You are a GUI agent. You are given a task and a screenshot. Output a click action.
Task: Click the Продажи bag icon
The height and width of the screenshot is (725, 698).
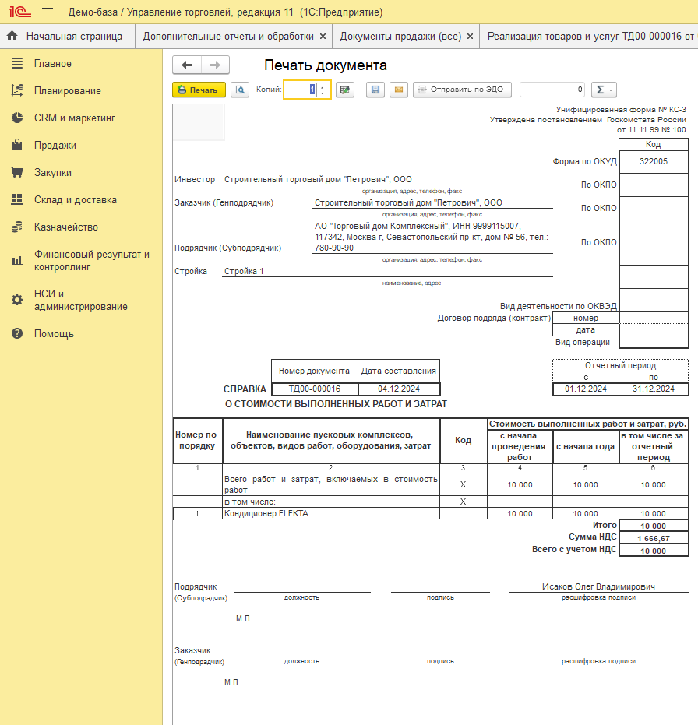point(17,145)
